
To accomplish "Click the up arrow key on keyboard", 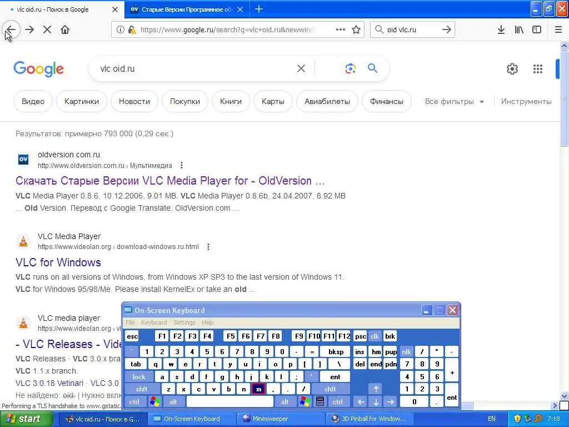I will (376, 389).
